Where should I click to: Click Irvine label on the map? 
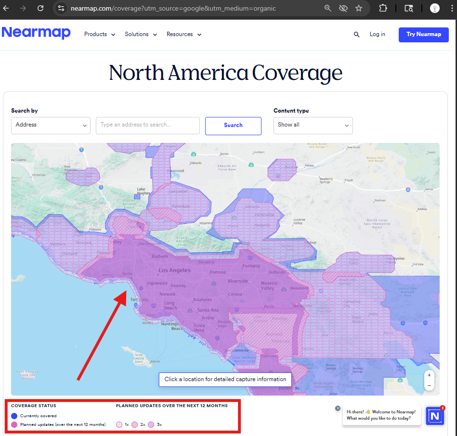(x=208, y=318)
